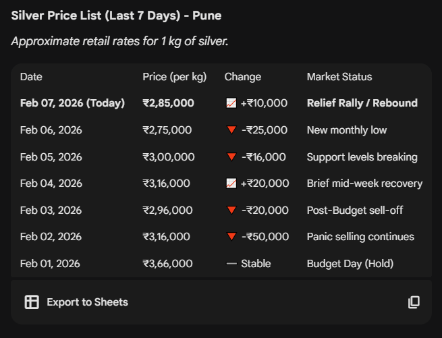Click the ₹3,66,000 price cell

167,264
